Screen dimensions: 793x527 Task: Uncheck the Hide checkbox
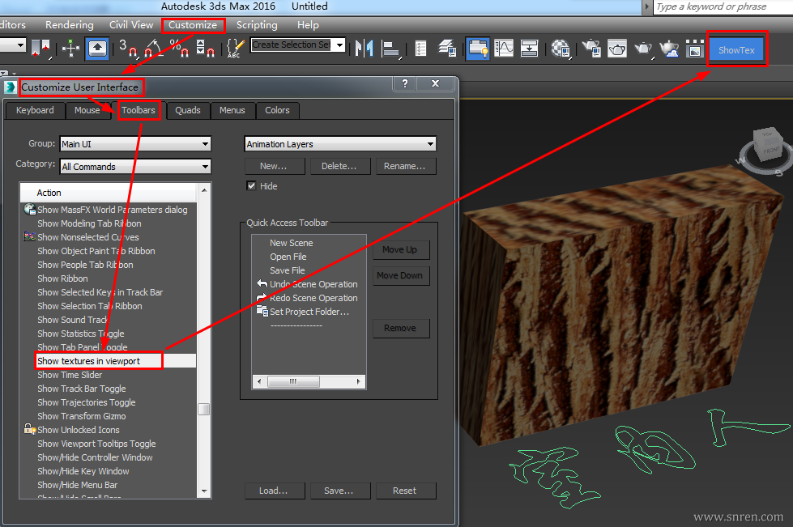[251, 185]
